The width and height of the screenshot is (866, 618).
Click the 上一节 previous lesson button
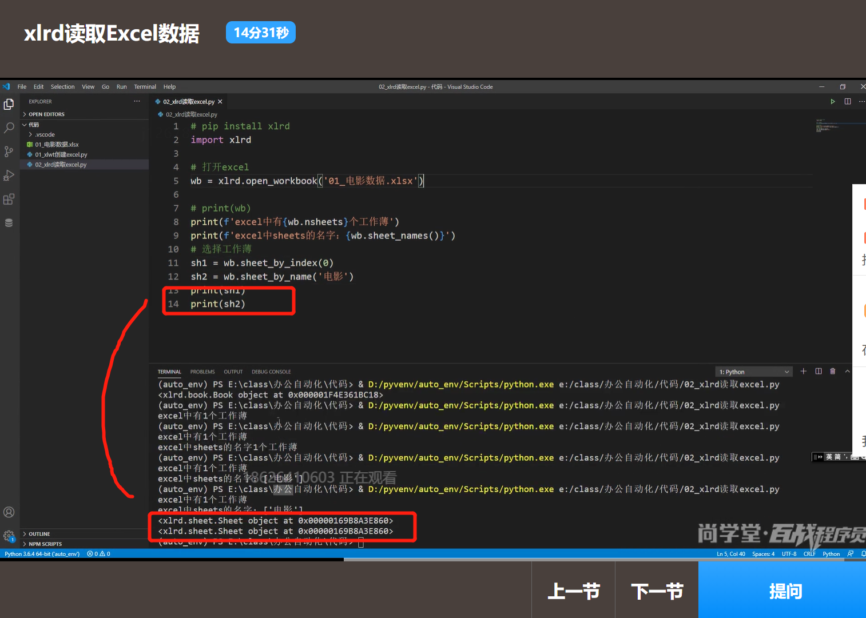pos(574,591)
